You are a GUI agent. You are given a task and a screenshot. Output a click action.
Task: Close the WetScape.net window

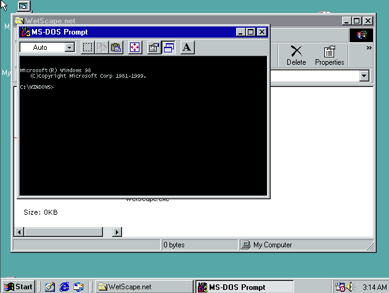coord(368,21)
